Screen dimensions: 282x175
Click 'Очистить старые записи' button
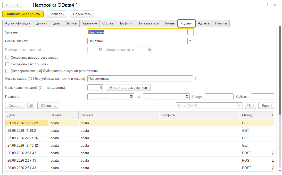click(x=128, y=88)
